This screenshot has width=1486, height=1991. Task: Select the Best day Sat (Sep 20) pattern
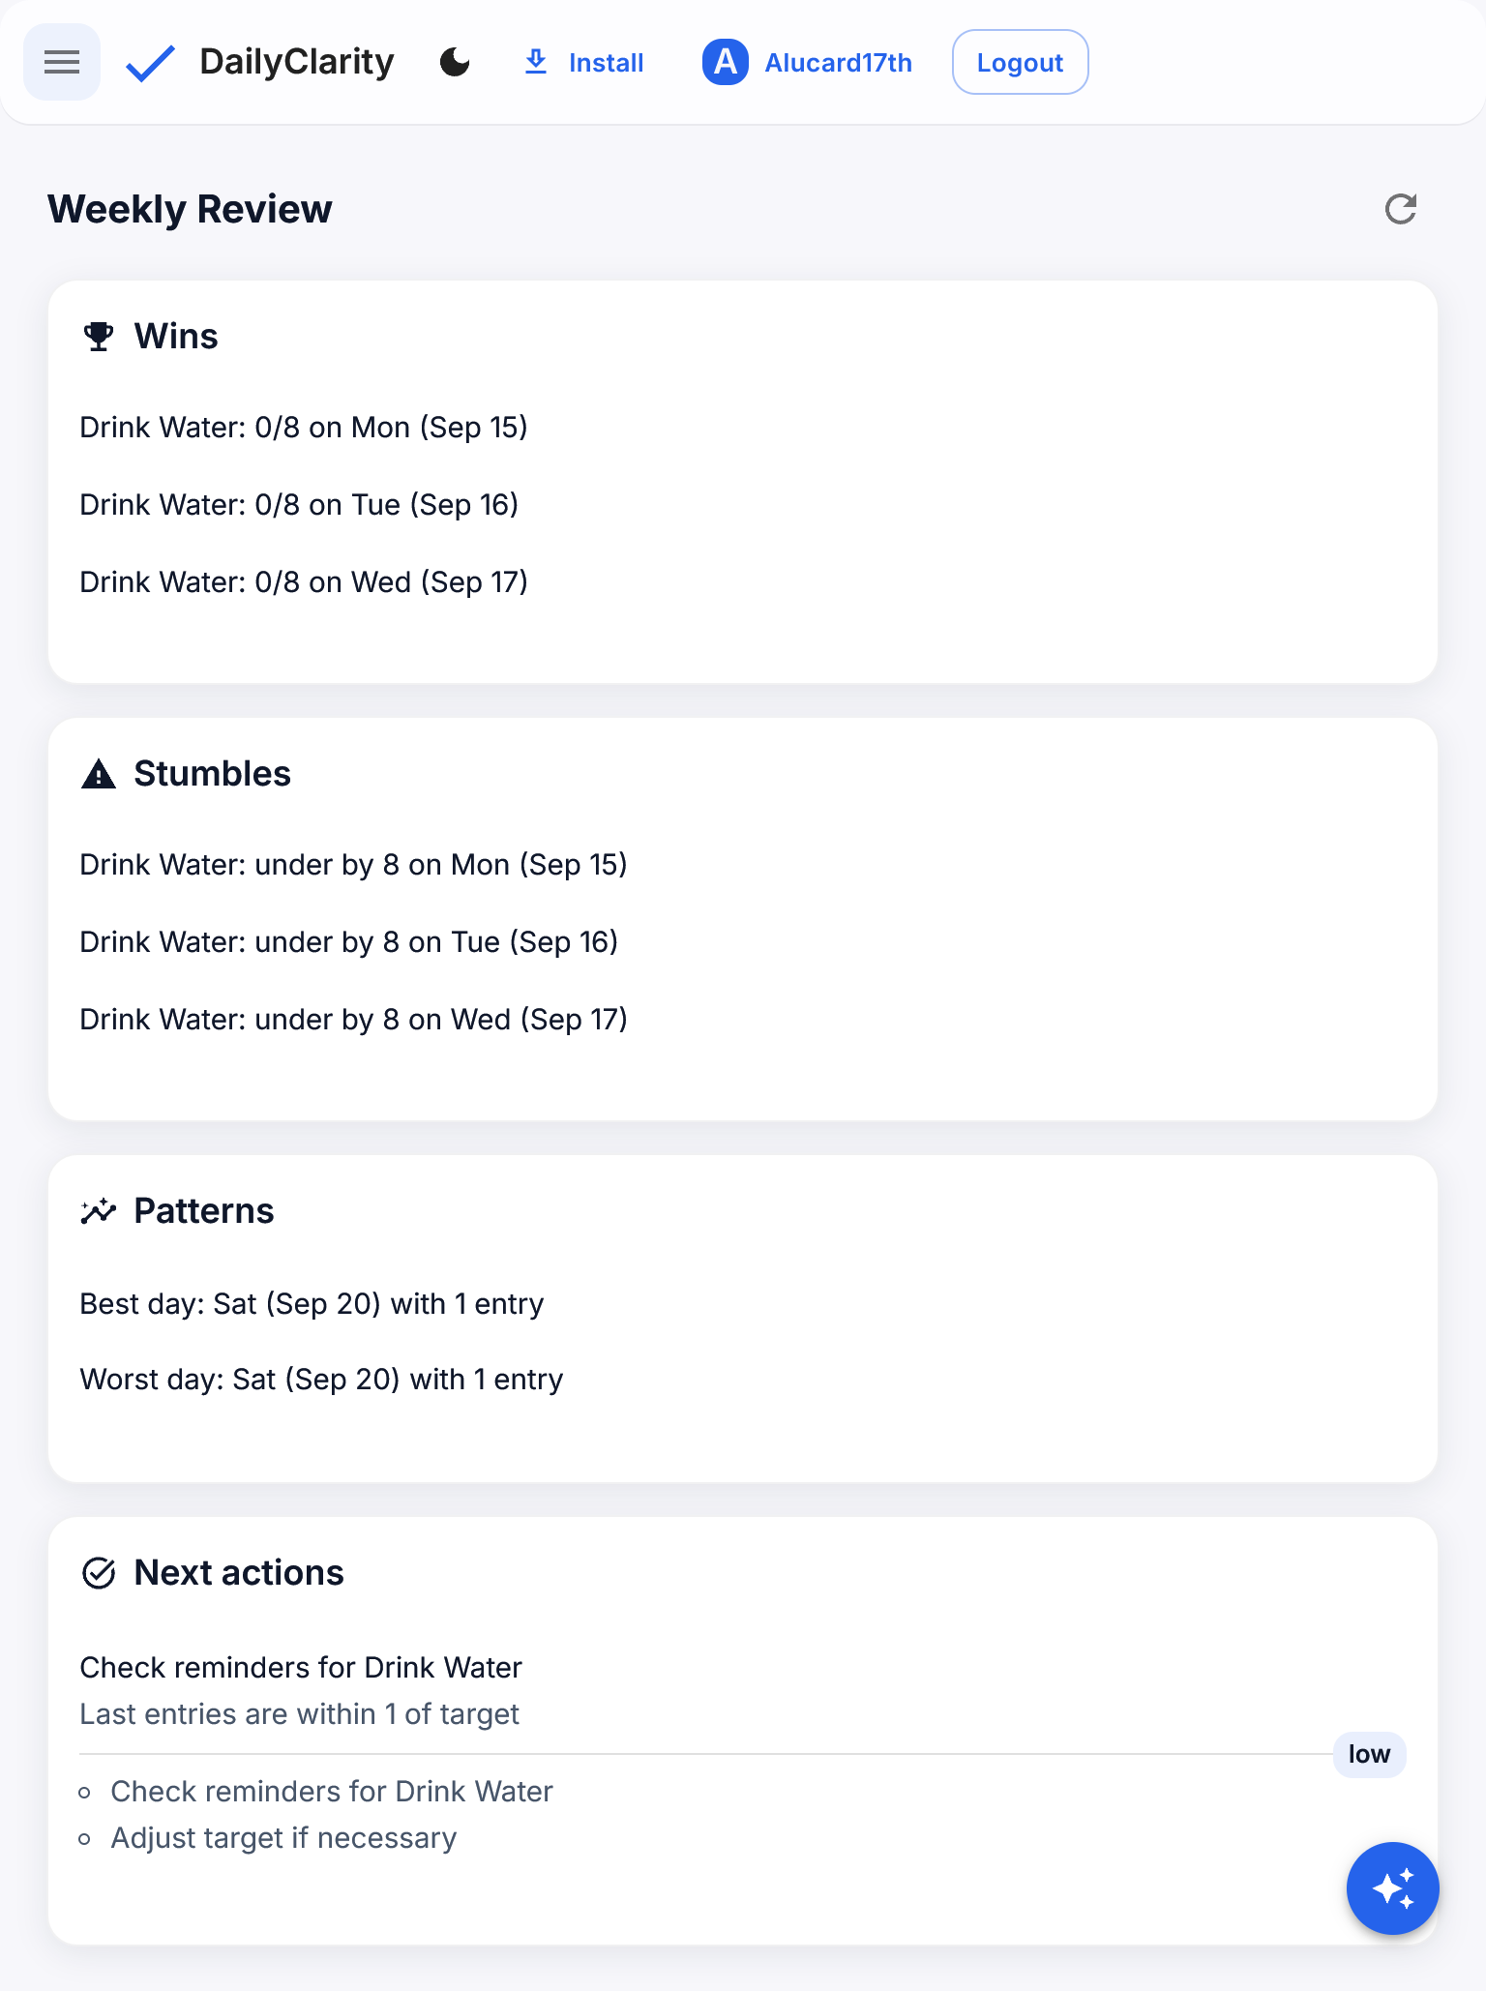(x=312, y=1304)
